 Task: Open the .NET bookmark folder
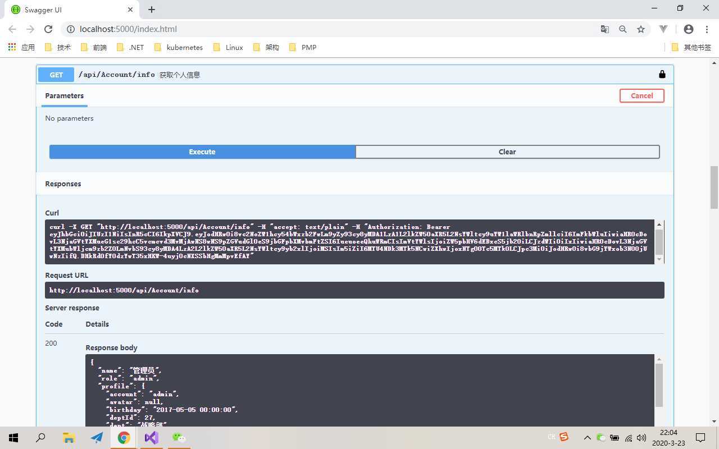[x=130, y=47]
